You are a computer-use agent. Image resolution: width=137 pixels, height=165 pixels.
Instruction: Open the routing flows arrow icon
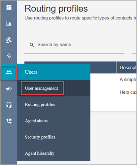click(x=9, y=56)
